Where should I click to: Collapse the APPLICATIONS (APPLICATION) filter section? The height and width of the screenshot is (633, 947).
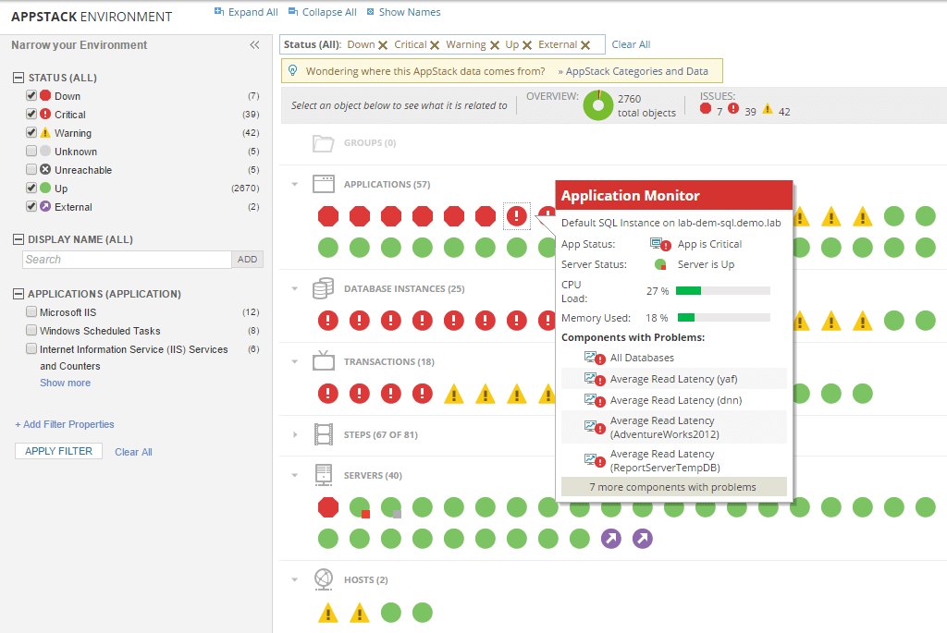[x=18, y=294]
